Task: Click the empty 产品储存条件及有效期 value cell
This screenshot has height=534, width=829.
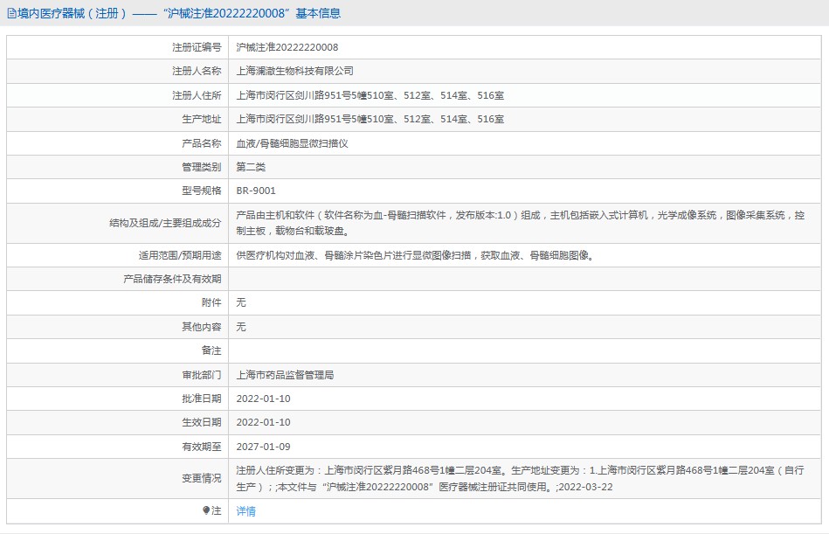Action: pos(524,279)
